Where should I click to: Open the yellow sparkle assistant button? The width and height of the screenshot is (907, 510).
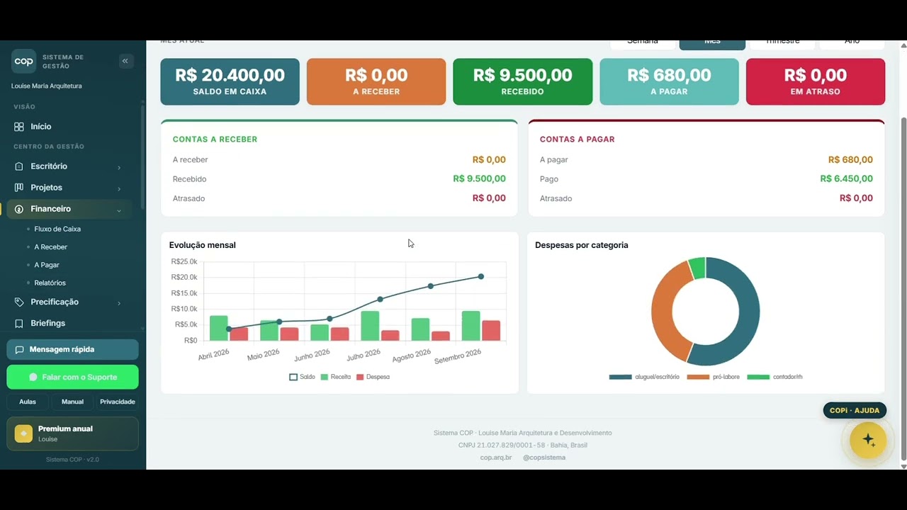click(x=868, y=440)
